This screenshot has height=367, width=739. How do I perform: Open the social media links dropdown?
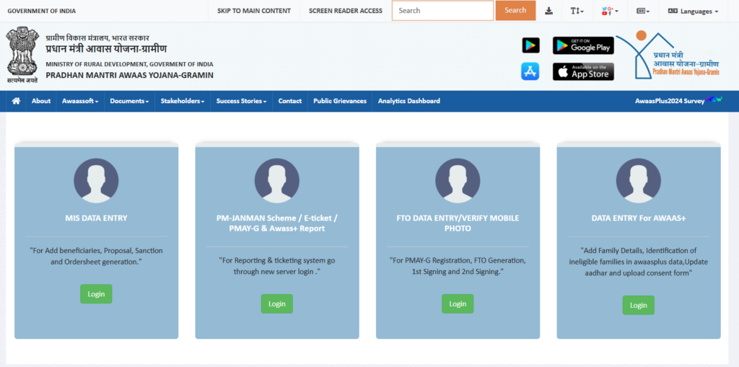[610, 11]
